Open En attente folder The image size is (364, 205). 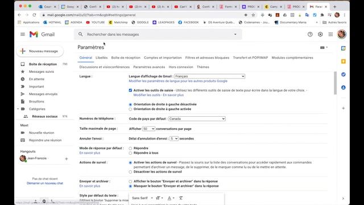point(36,79)
